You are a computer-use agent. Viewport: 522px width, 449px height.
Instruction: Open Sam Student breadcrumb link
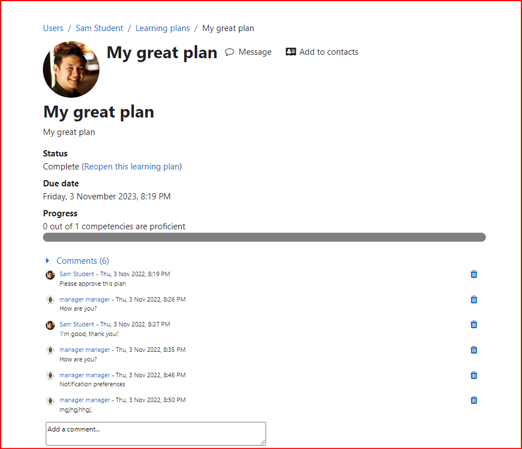pyautogui.click(x=99, y=28)
